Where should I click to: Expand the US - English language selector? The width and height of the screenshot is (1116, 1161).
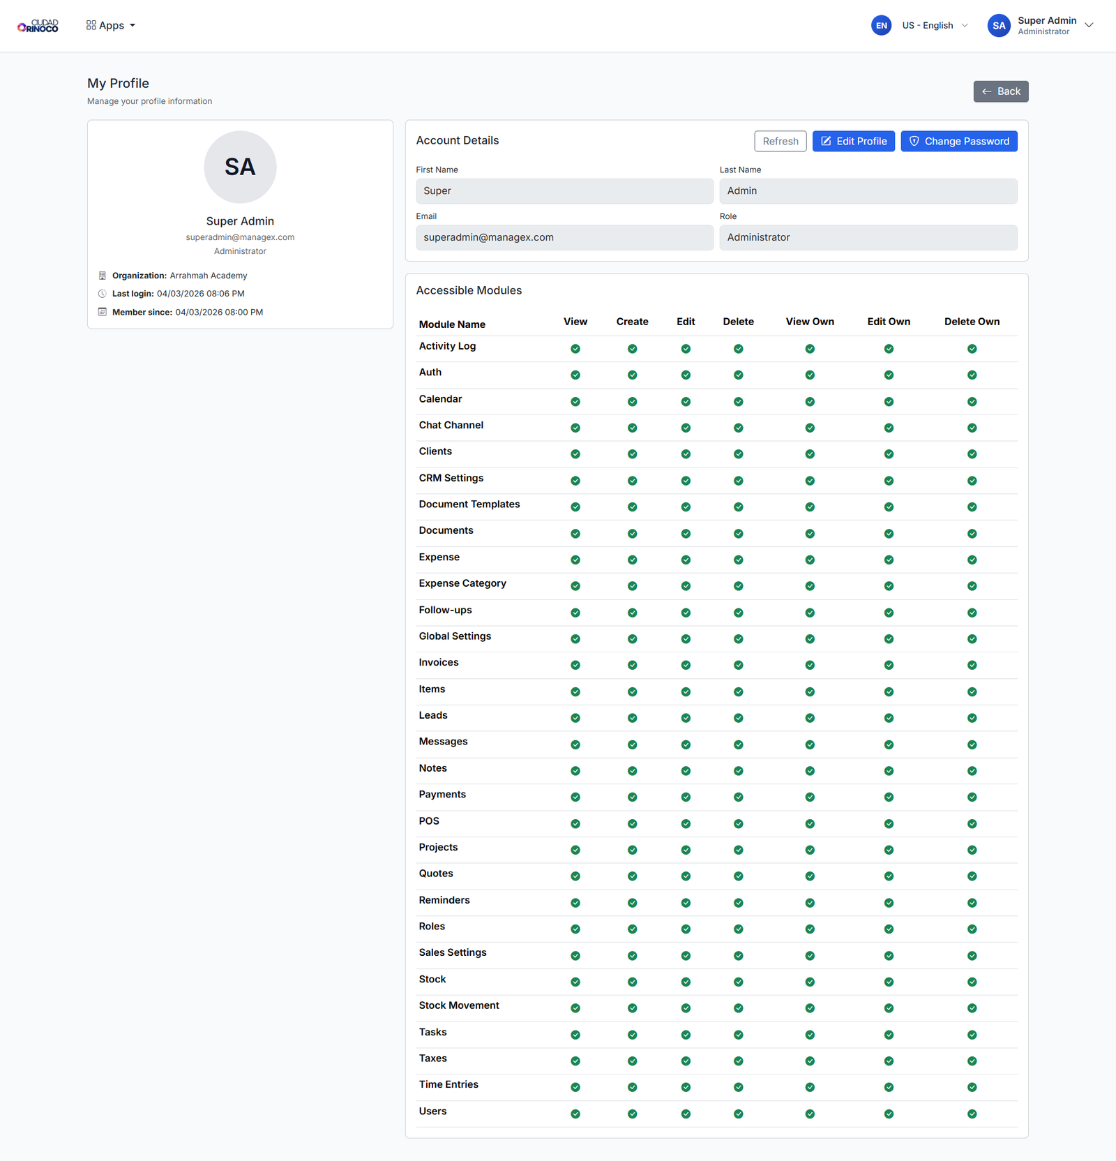[935, 26]
